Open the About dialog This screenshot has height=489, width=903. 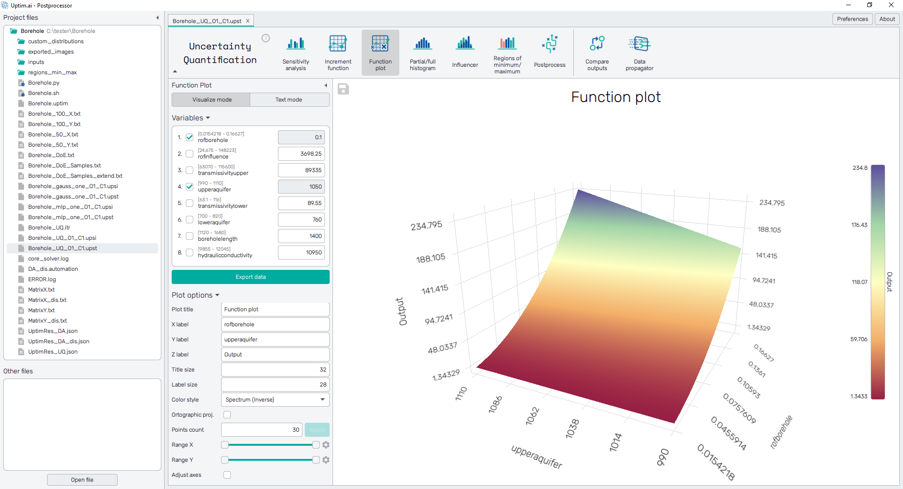coord(887,19)
